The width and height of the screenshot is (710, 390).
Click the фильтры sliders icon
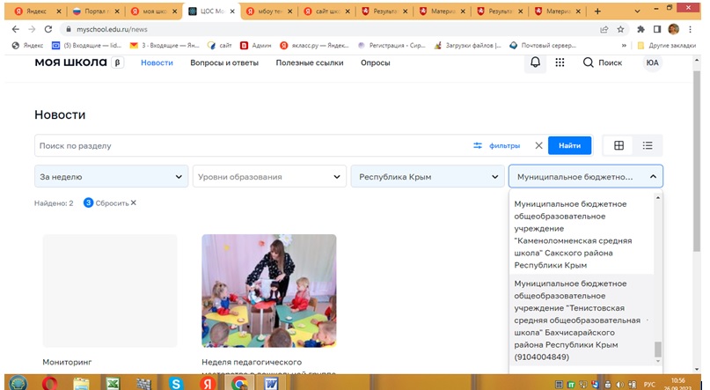tap(479, 145)
